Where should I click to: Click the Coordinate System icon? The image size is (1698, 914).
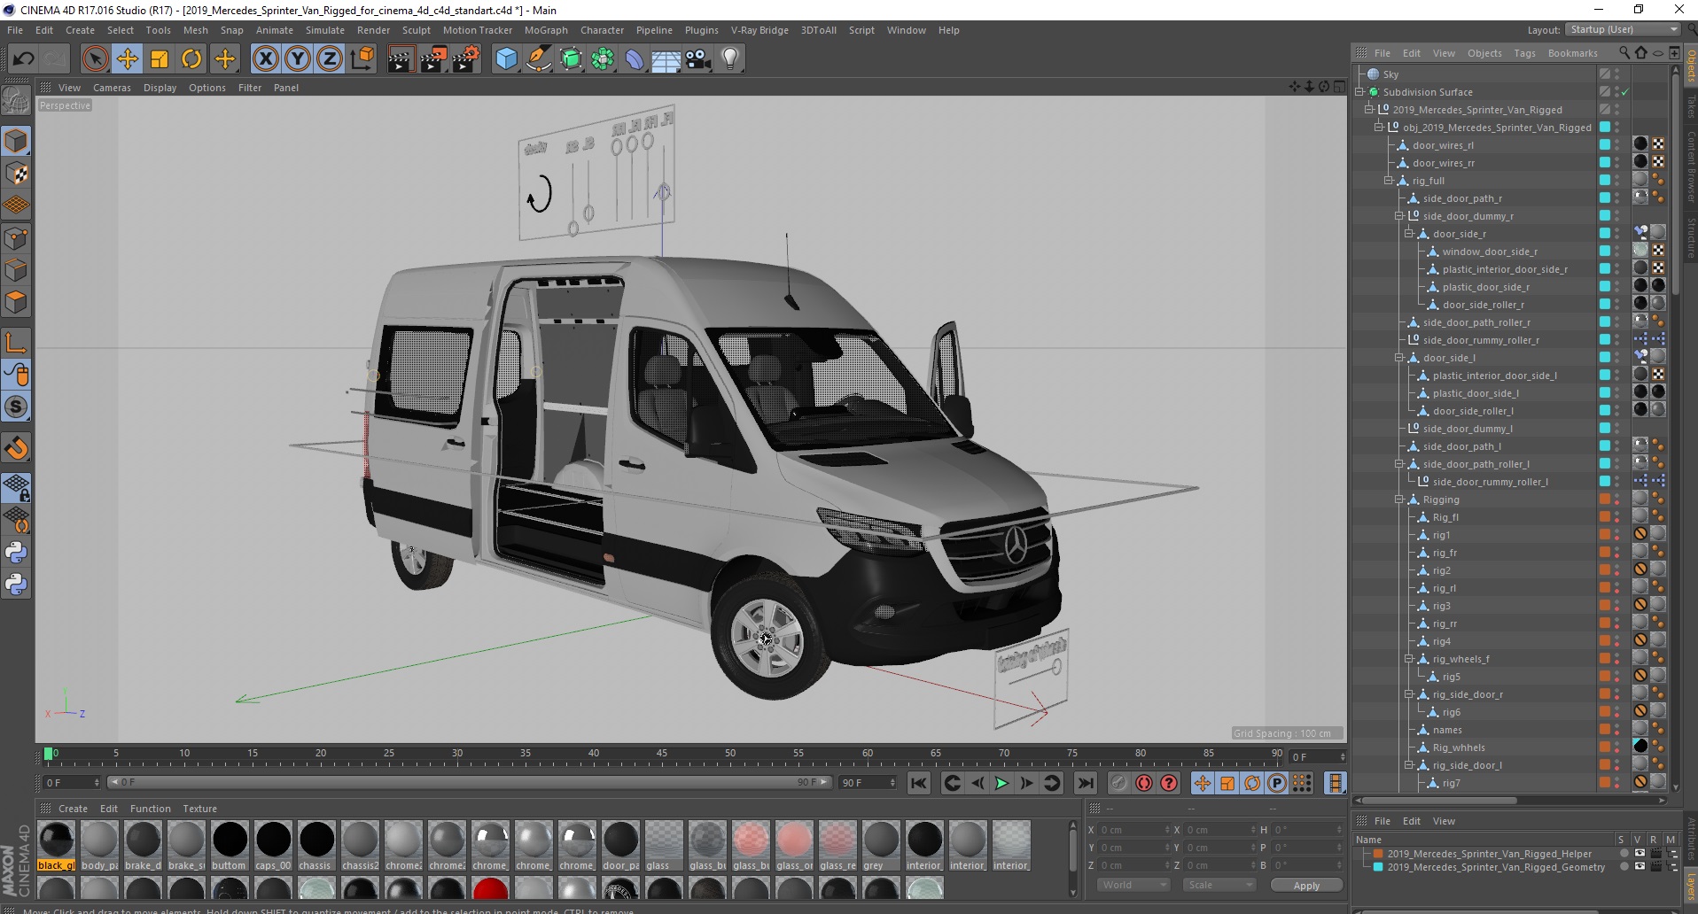[x=362, y=59]
